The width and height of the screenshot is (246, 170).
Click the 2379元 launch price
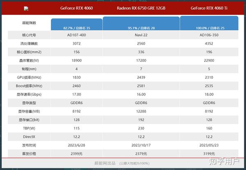click(x=141, y=154)
